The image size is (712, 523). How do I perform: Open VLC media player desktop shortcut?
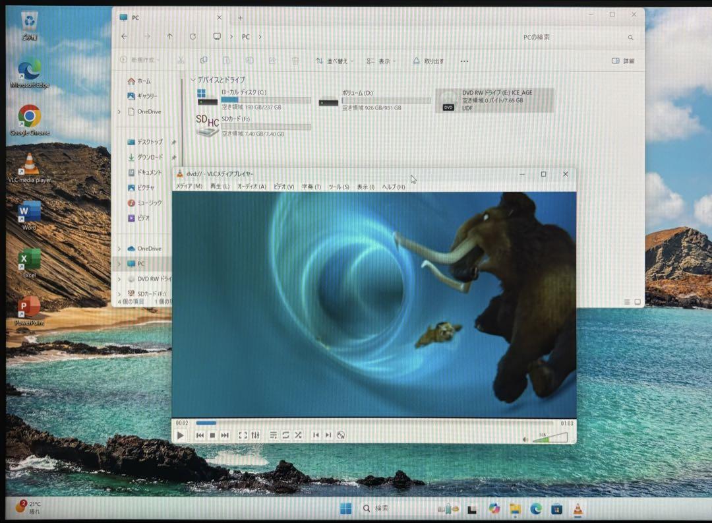(30, 168)
